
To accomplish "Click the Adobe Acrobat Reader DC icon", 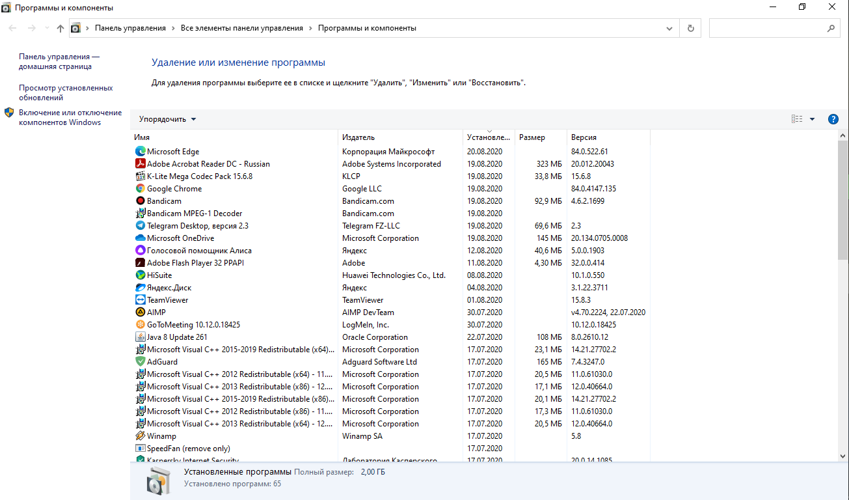I will tap(140, 164).
